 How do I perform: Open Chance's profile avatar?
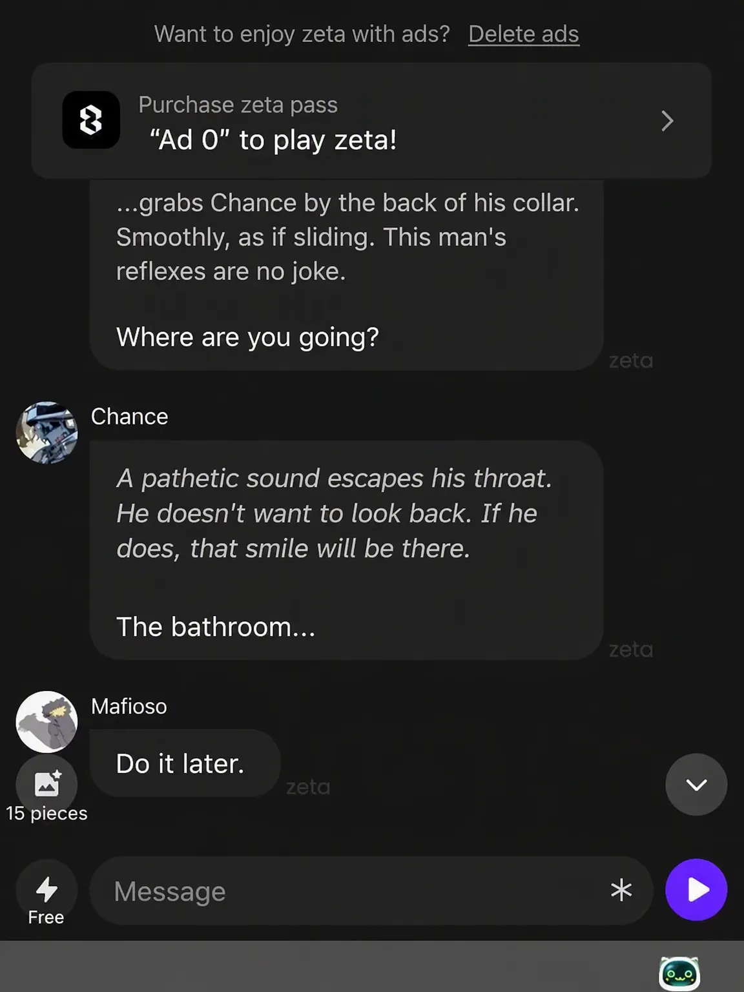pyautogui.click(x=46, y=433)
